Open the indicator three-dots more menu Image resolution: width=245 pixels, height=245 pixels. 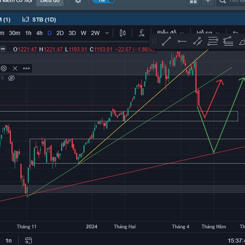pos(27,69)
